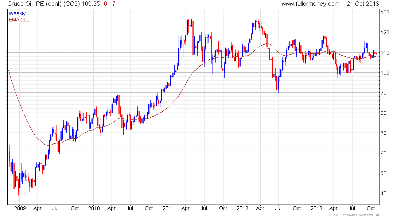Click the 'Apr' label right after 2010
Image resolution: width=401 pixels, height=218 pixels.
112,209
